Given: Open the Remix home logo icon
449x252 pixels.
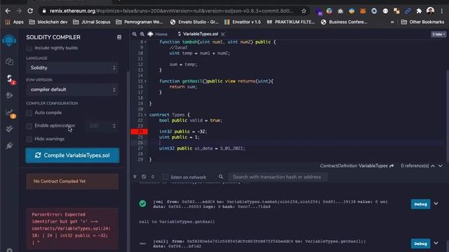Looking at the screenshot, I should tap(9, 41).
